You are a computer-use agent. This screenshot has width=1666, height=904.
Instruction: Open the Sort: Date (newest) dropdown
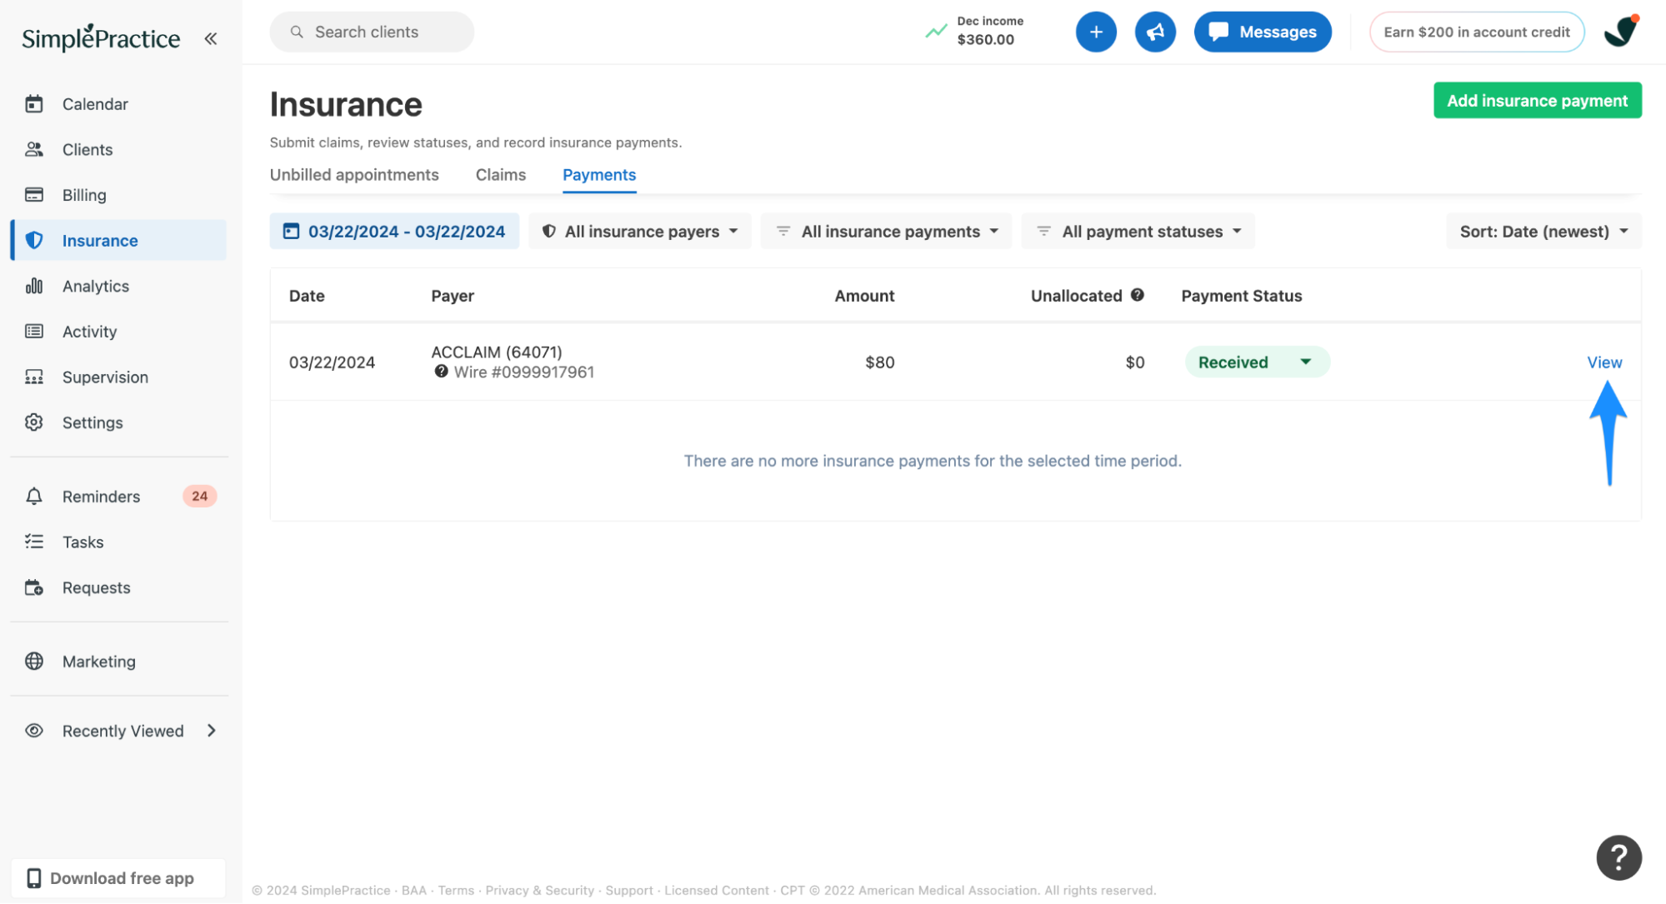[x=1544, y=231]
